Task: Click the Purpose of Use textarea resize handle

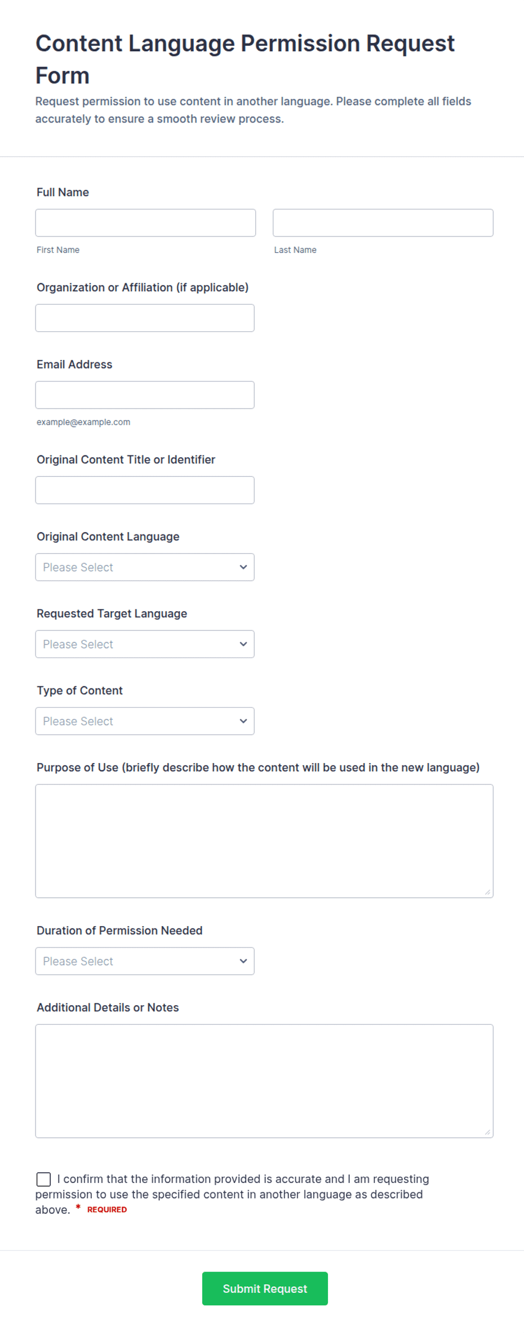Action: (488, 892)
